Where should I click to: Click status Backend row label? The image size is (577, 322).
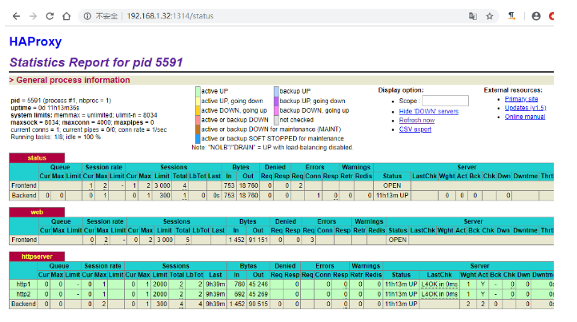[x=24, y=195]
